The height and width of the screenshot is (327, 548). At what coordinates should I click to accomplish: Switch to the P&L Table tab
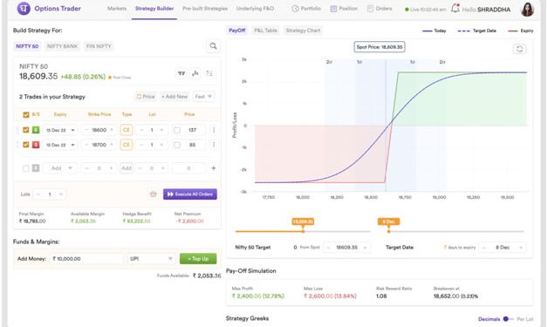(x=265, y=31)
